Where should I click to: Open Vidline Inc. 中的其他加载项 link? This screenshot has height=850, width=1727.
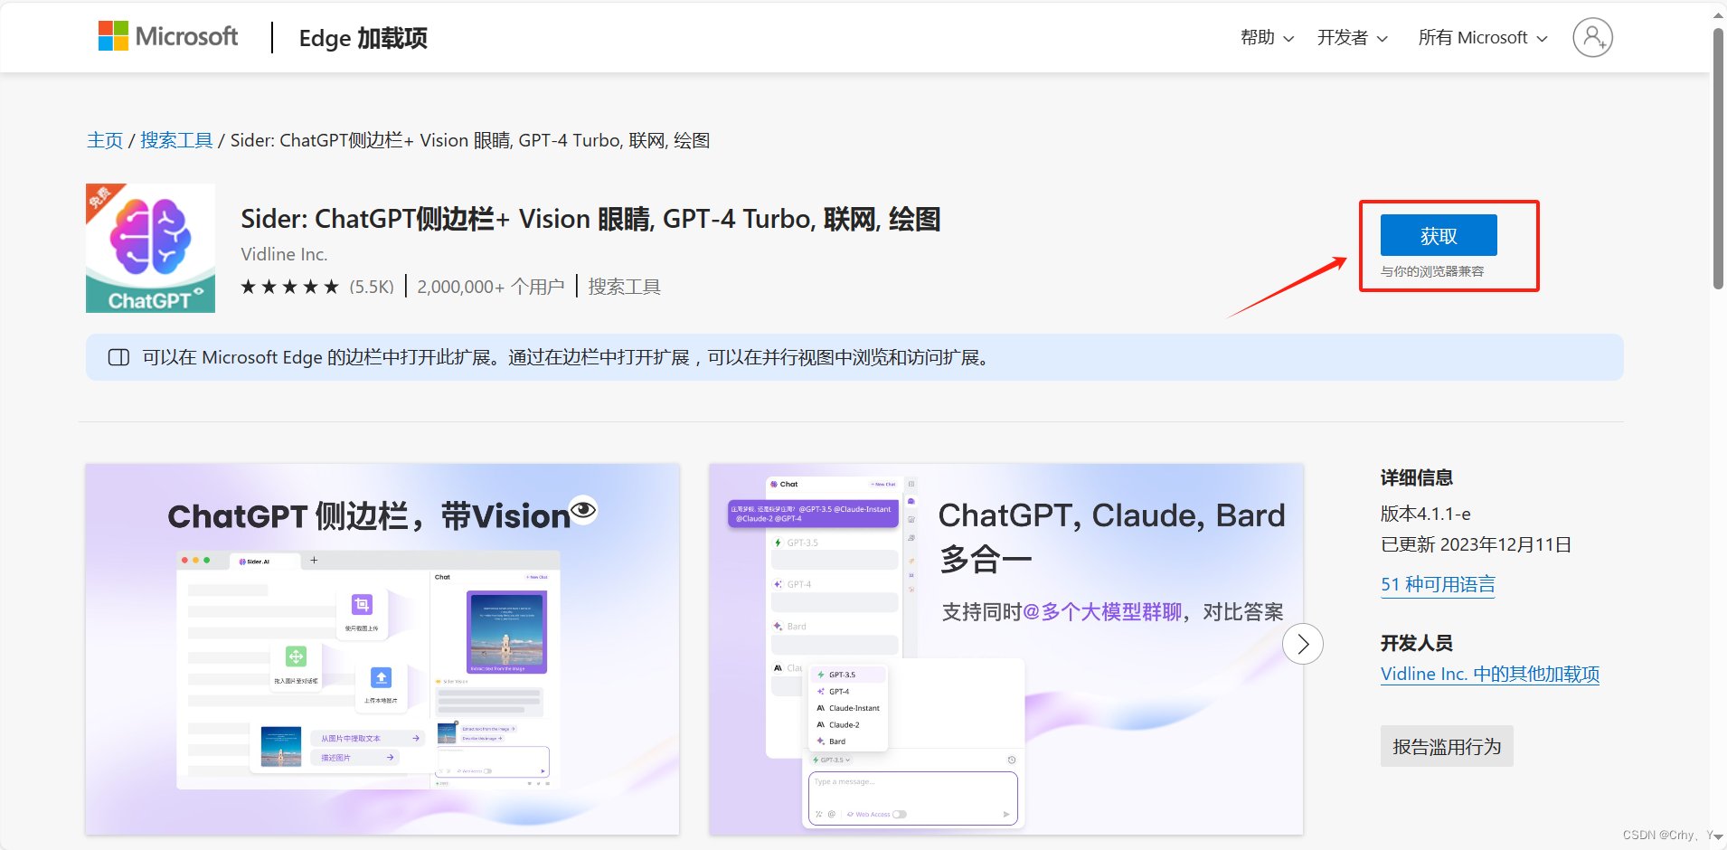(1490, 674)
